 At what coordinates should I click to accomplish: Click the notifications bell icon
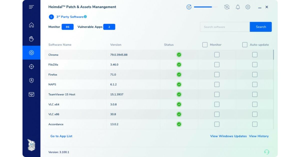pyautogui.click(x=238, y=7)
